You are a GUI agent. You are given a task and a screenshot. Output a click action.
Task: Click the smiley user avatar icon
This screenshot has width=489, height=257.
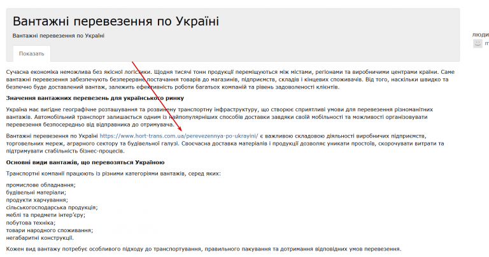[478, 44]
